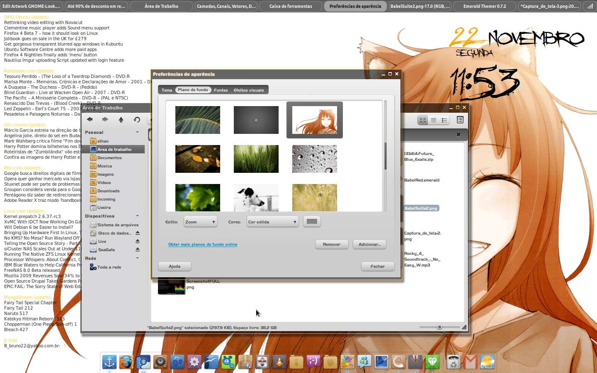The image size is (597, 373).
Task: Select the BabelSuite2.png file
Action: 421,208
